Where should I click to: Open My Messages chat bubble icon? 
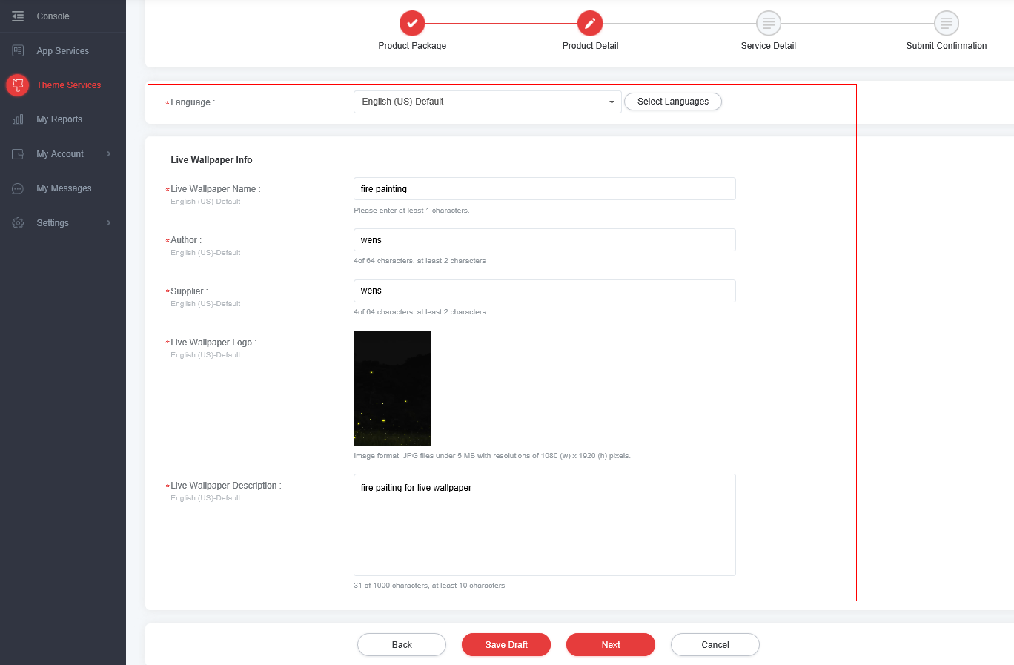18,188
